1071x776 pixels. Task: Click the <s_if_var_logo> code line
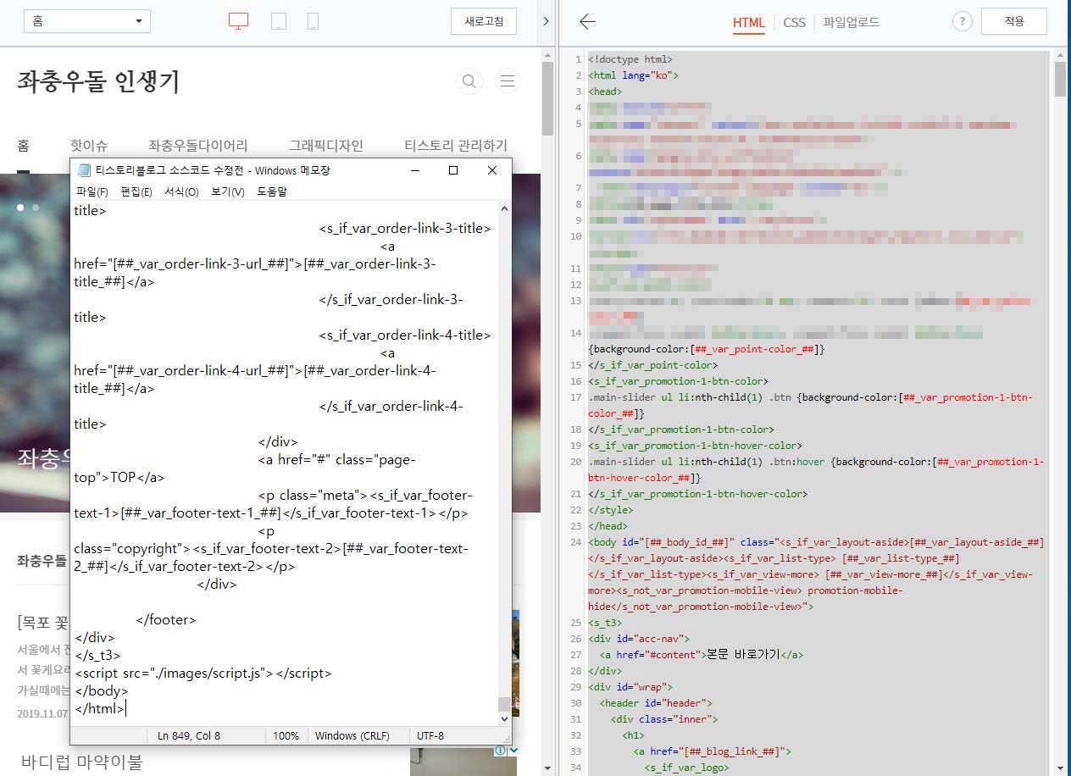pyautogui.click(x=686, y=768)
